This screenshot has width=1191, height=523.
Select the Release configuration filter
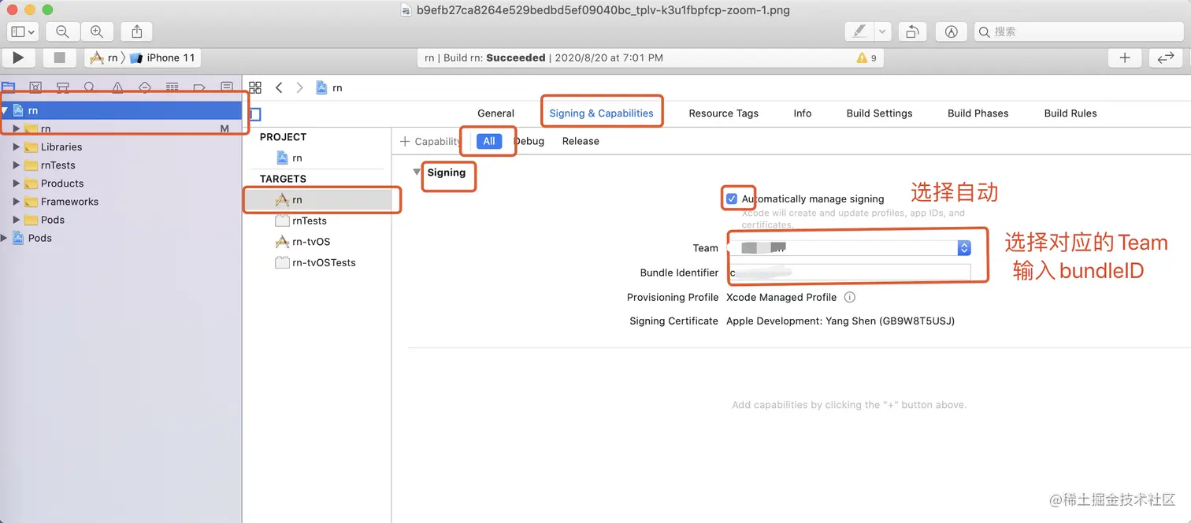point(581,141)
